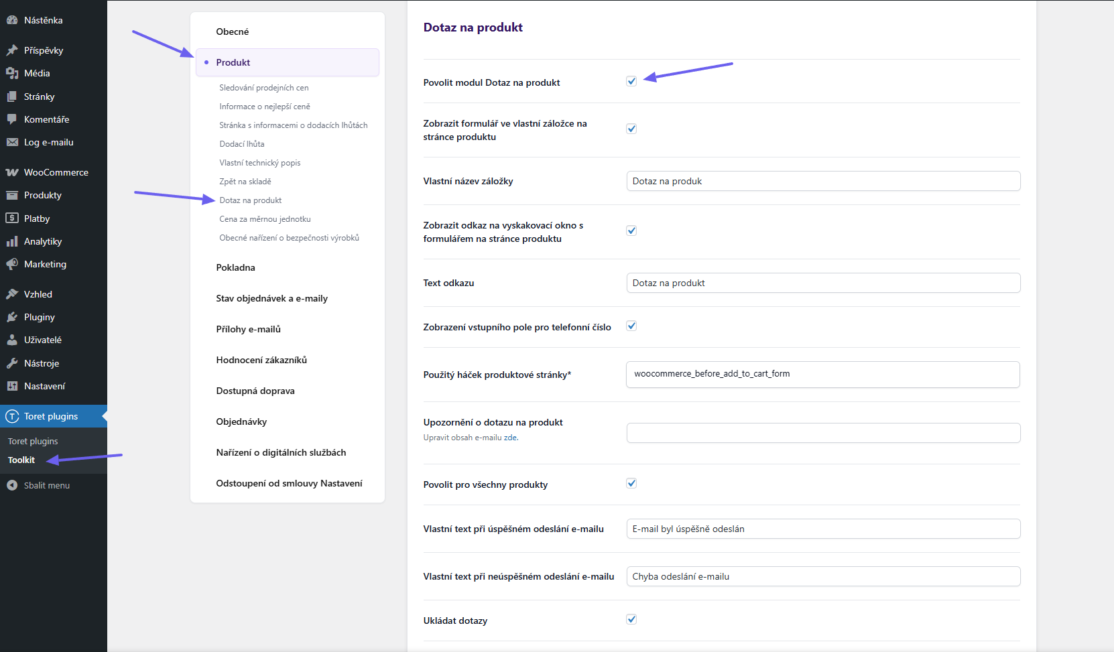Open the WooCommerce sidebar menu

[x=13, y=172]
